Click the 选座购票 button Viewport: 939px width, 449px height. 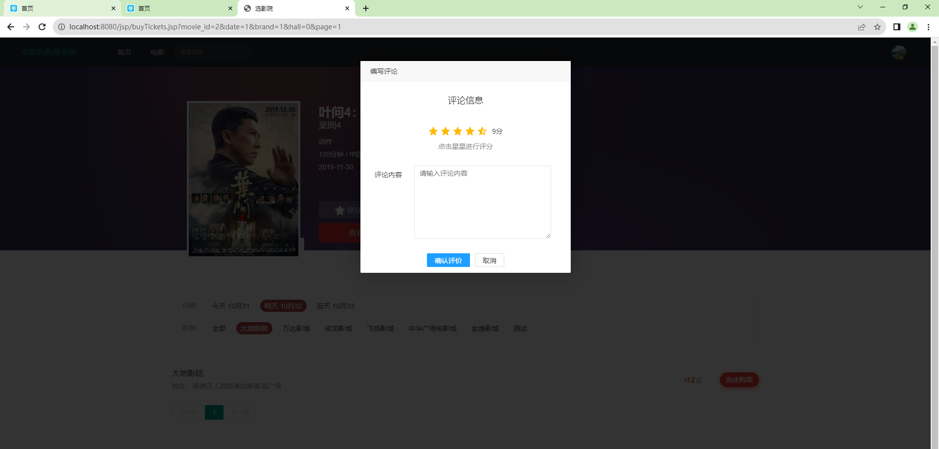(739, 380)
